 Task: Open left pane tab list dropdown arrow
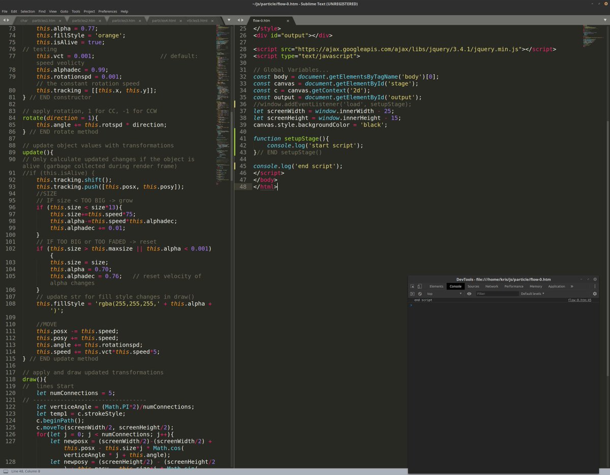[229, 20]
